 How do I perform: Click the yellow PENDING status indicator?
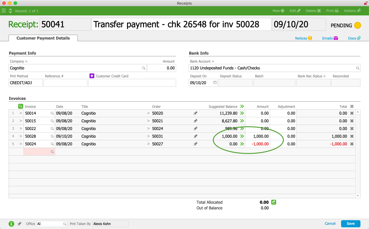(358, 25)
